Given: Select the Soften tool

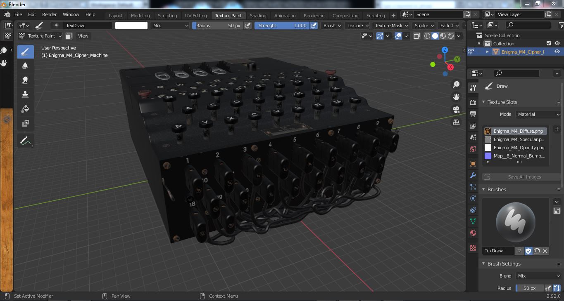Looking at the screenshot, I should [x=26, y=66].
